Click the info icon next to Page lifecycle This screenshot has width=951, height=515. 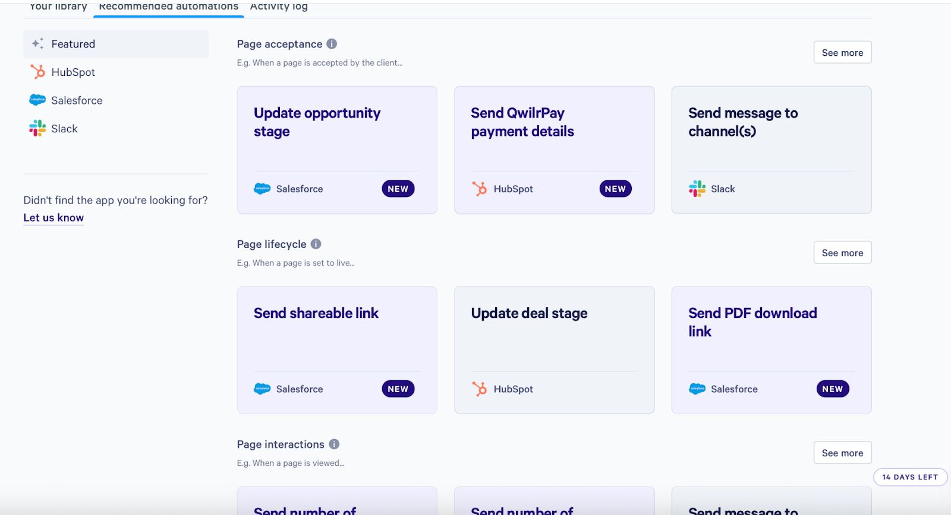click(x=316, y=244)
